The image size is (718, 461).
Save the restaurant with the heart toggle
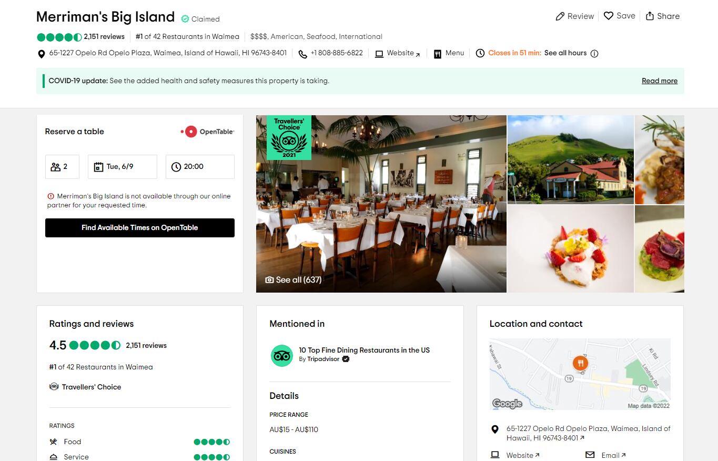[x=609, y=16]
